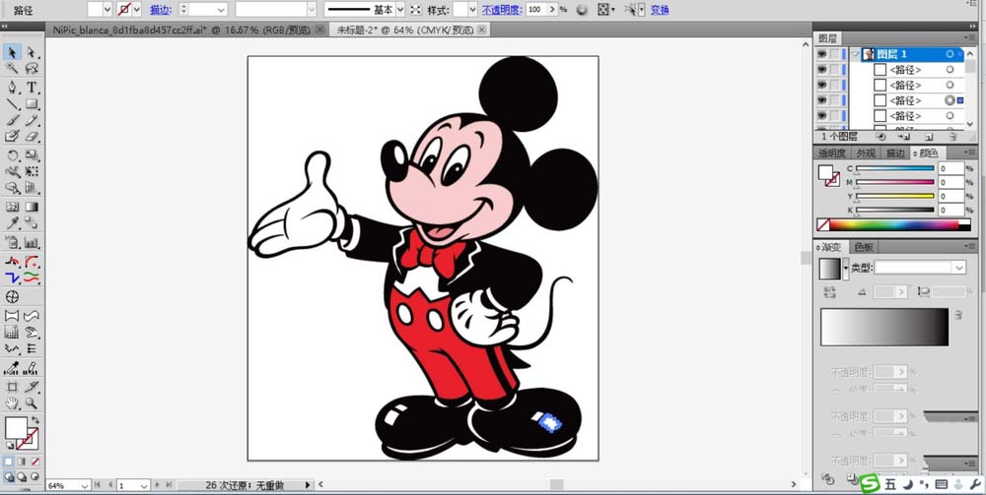986x495 pixels.
Task: Select the Pen tool
Action: coord(12,88)
